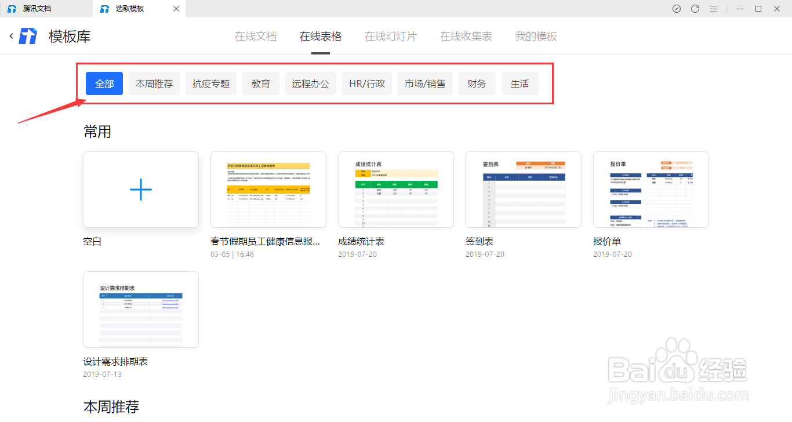Click the Tencent Docs icon on 腾讯文档 tab

12,9
